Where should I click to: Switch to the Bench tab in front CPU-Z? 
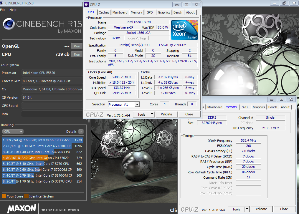(x=178, y=12)
